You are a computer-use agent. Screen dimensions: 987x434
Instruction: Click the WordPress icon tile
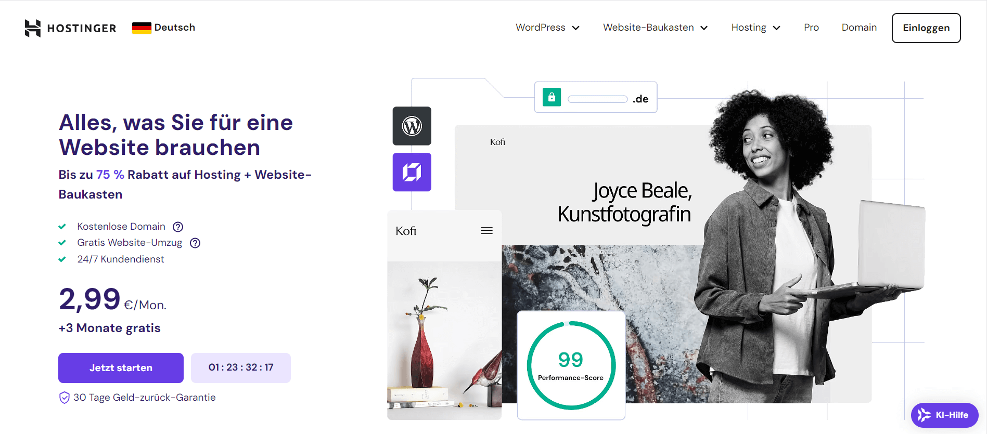[x=412, y=126]
